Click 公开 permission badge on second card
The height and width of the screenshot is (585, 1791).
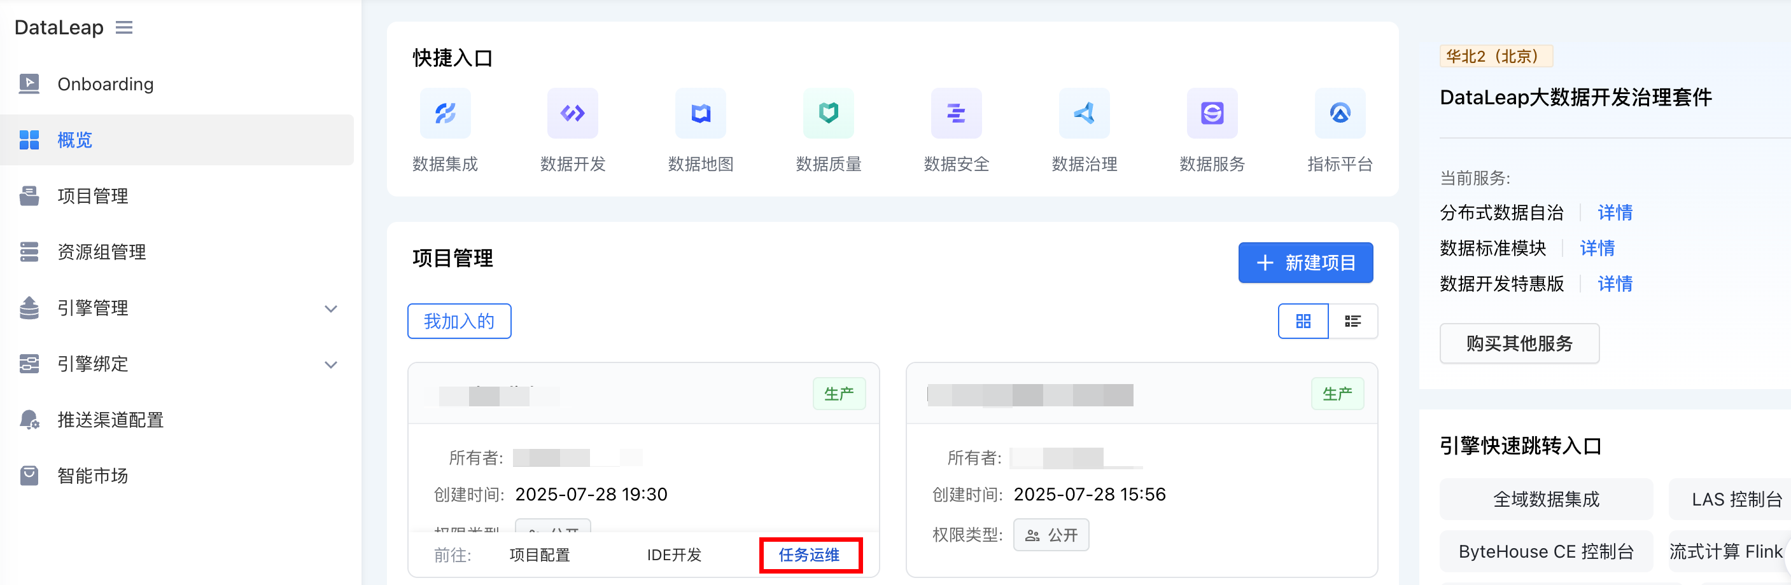pyautogui.click(x=1051, y=535)
